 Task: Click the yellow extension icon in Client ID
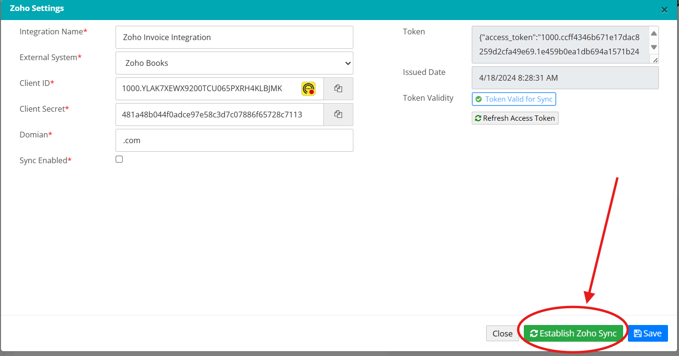coord(308,89)
